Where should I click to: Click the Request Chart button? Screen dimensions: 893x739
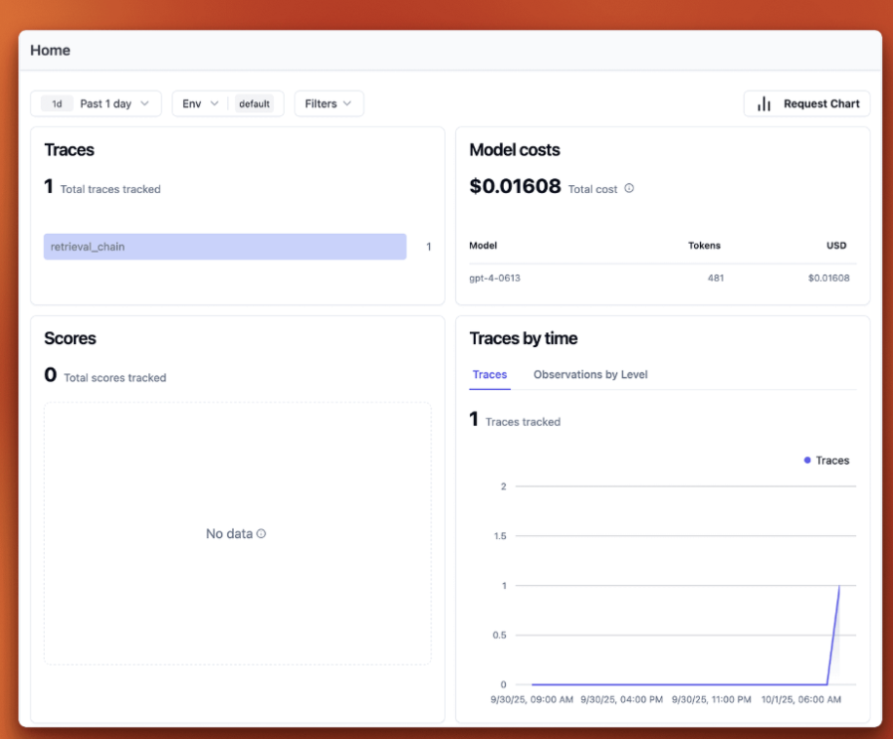tap(807, 103)
